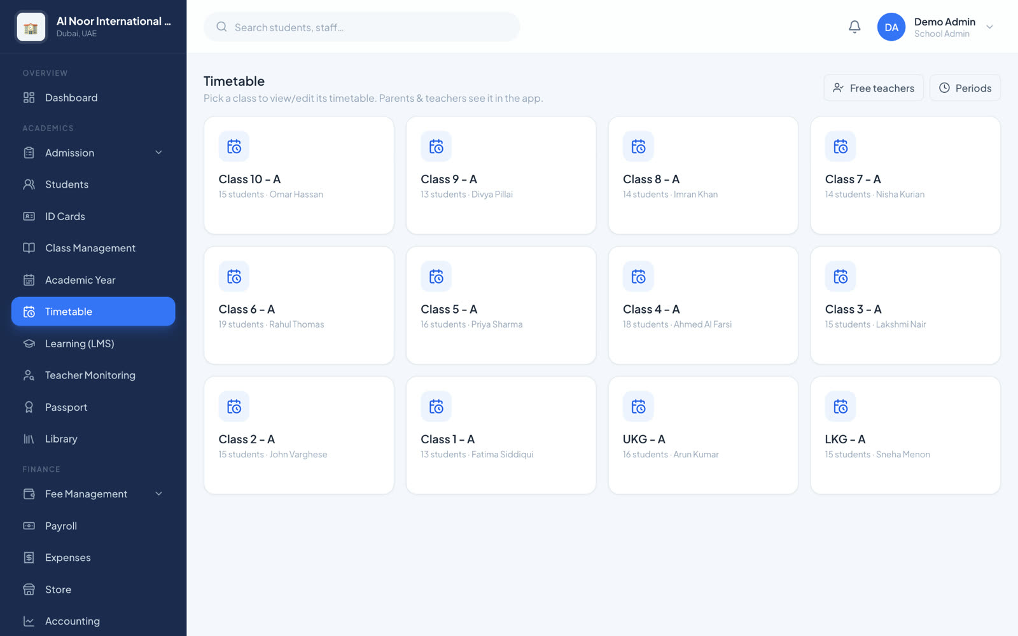This screenshot has height=636, width=1018.
Task: Expand the Fee Management submenu chevron
Action: point(159,494)
